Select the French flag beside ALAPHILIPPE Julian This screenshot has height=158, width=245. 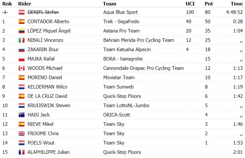[x=22, y=152]
